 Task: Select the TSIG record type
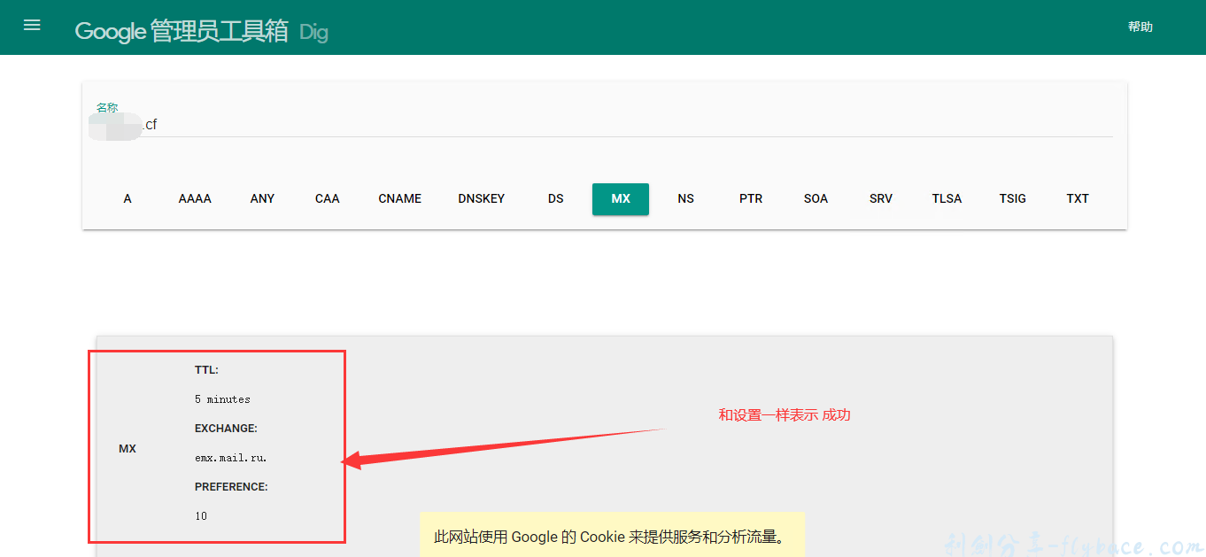(1012, 198)
